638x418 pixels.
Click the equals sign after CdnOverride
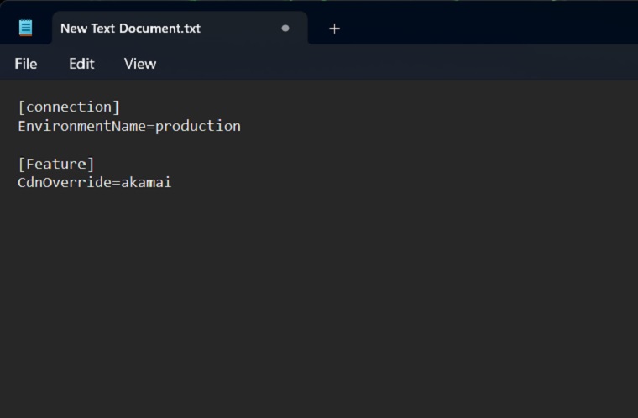(117, 182)
